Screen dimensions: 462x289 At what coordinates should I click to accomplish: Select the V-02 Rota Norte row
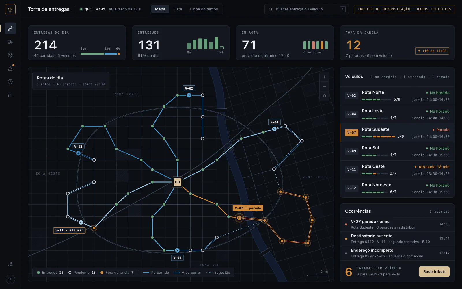[x=397, y=96]
